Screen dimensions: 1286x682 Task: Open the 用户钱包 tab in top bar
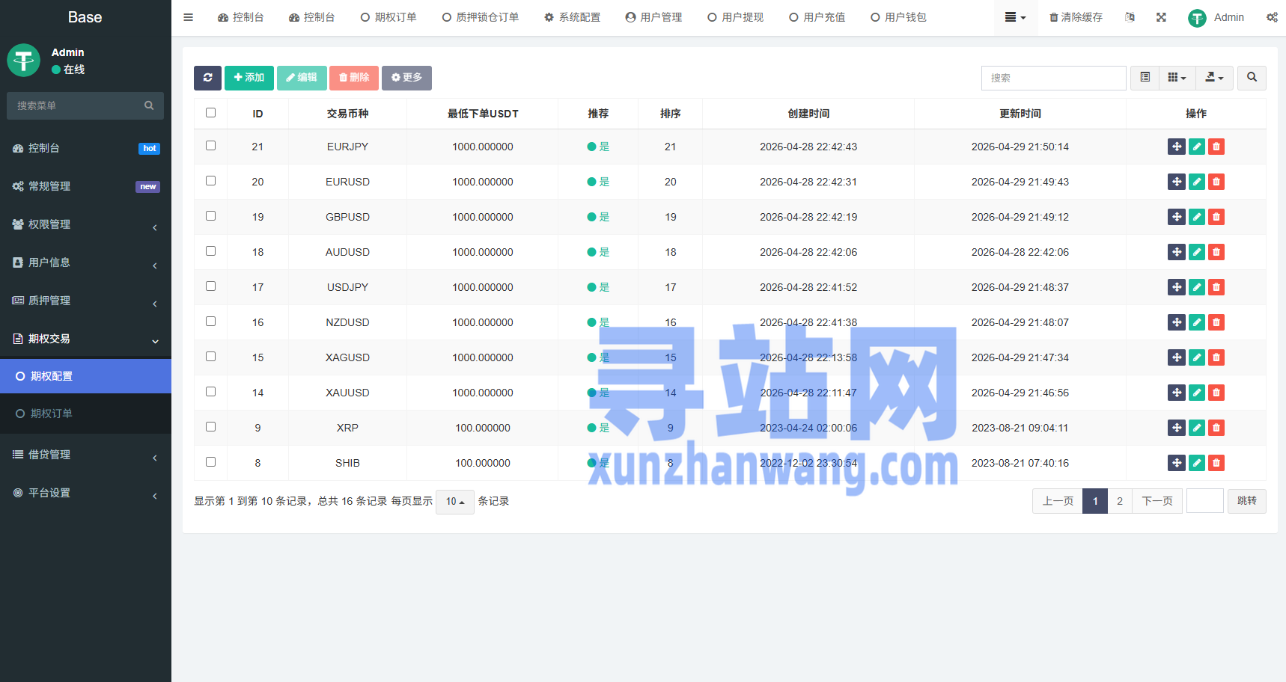pos(898,17)
